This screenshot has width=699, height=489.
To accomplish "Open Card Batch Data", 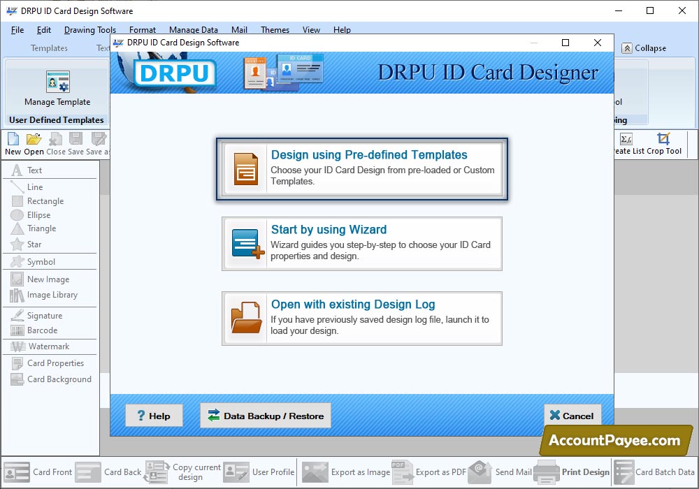I will point(654,472).
